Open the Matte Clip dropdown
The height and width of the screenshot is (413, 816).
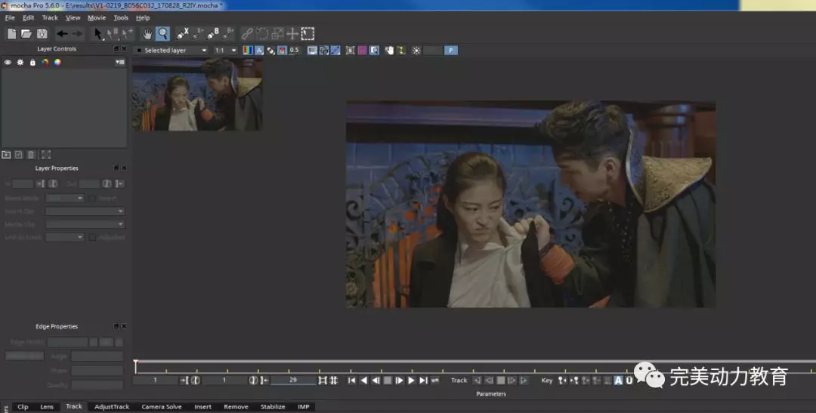[x=85, y=224]
